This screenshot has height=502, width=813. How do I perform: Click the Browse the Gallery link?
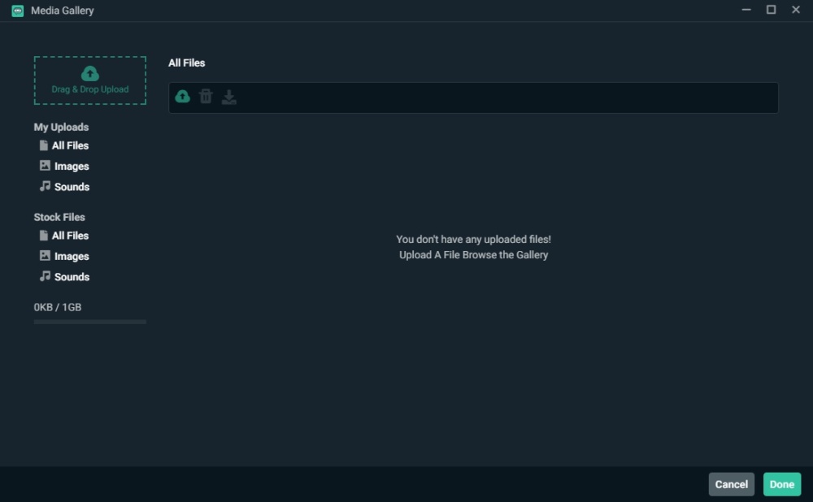(506, 255)
